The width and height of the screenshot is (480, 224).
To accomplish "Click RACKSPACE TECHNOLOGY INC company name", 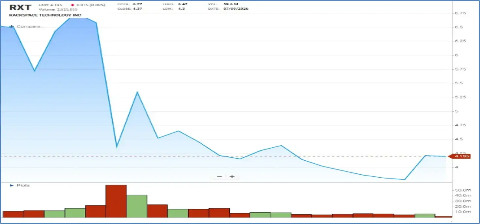I will pos(45,15).
